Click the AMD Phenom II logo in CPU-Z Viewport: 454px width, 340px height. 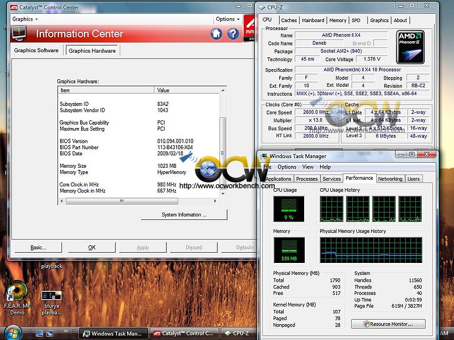[410, 47]
